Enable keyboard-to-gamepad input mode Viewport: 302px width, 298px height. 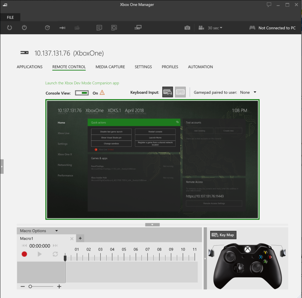click(x=167, y=92)
